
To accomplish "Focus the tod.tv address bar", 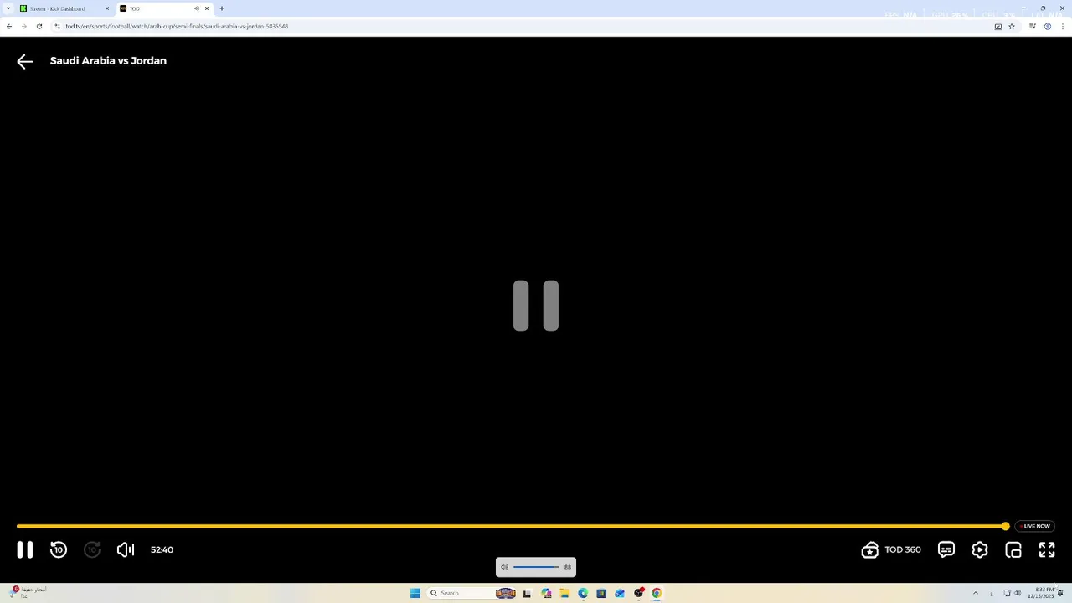I will pyautogui.click(x=528, y=26).
